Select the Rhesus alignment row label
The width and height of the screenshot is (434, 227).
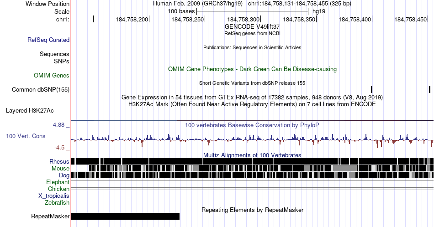coord(59,161)
